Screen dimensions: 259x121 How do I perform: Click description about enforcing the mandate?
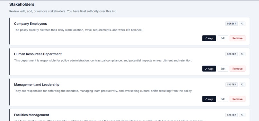[x=103, y=91]
